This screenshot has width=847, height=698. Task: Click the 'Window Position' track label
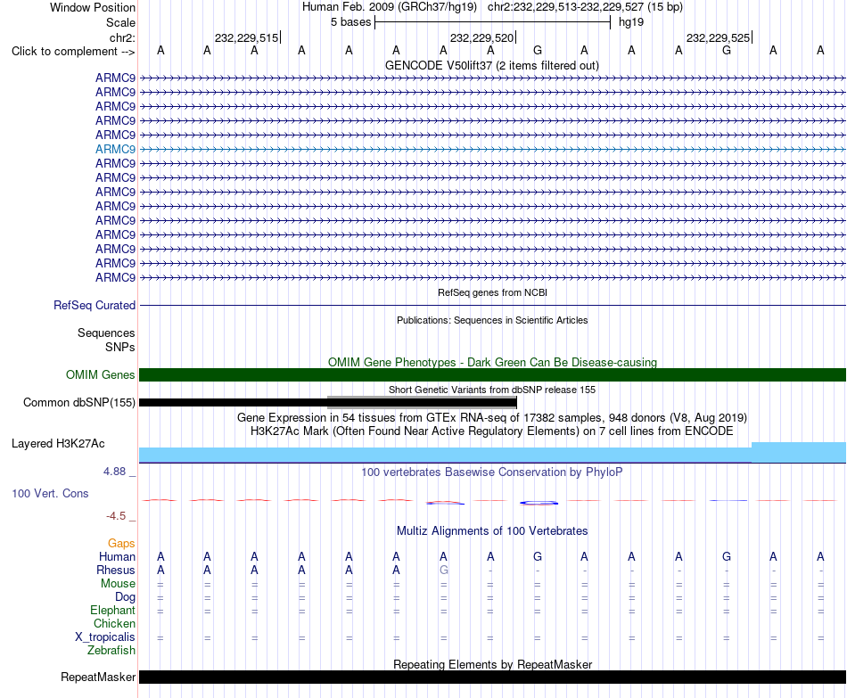click(93, 7)
